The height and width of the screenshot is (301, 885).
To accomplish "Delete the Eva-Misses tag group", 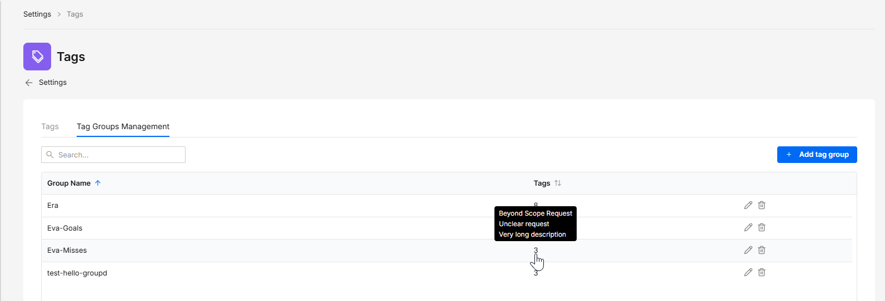I will [x=762, y=250].
